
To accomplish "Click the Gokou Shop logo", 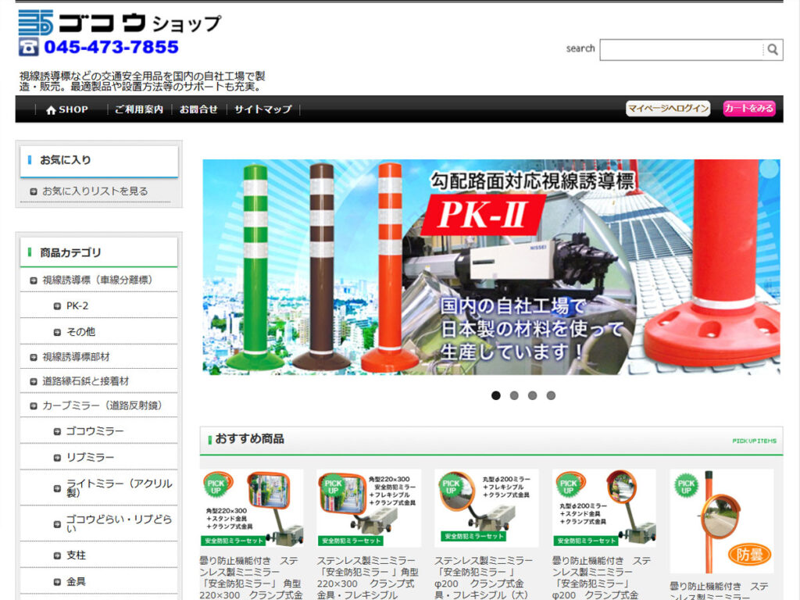I will [120, 23].
